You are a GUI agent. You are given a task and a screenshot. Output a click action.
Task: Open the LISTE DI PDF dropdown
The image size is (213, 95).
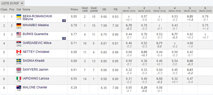[12, 3]
